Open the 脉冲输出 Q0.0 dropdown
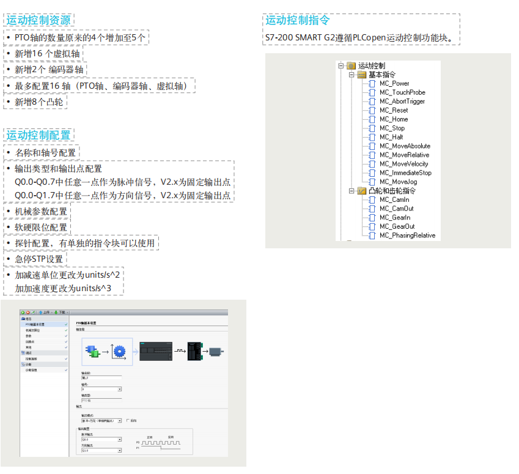The height and width of the screenshot is (474, 519). point(119,440)
